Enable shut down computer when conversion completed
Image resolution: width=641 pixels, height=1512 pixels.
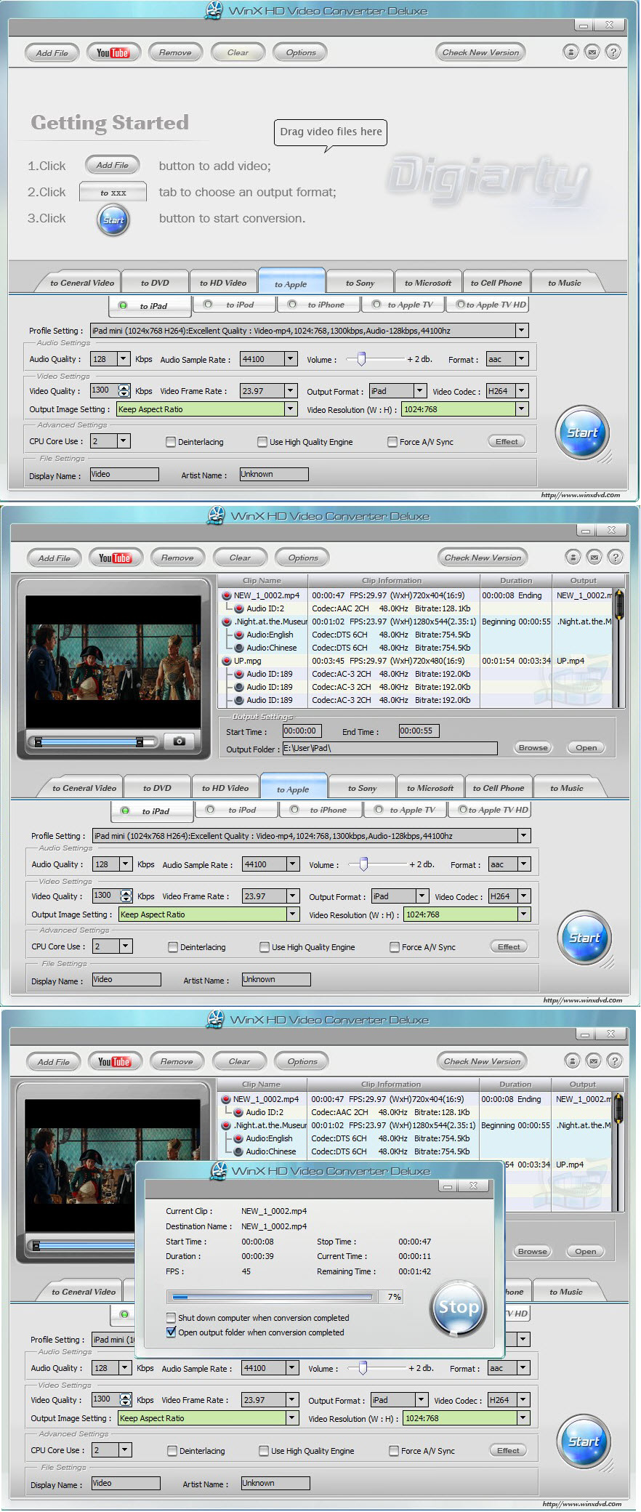(x=171, y=1317)
